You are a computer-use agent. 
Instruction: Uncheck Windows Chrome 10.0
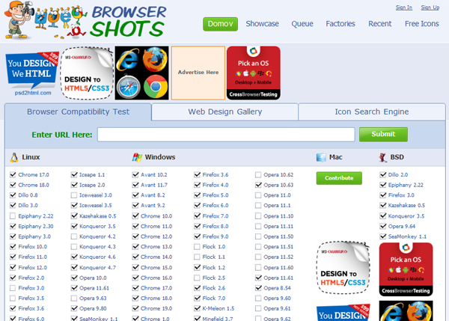(135, 216)
